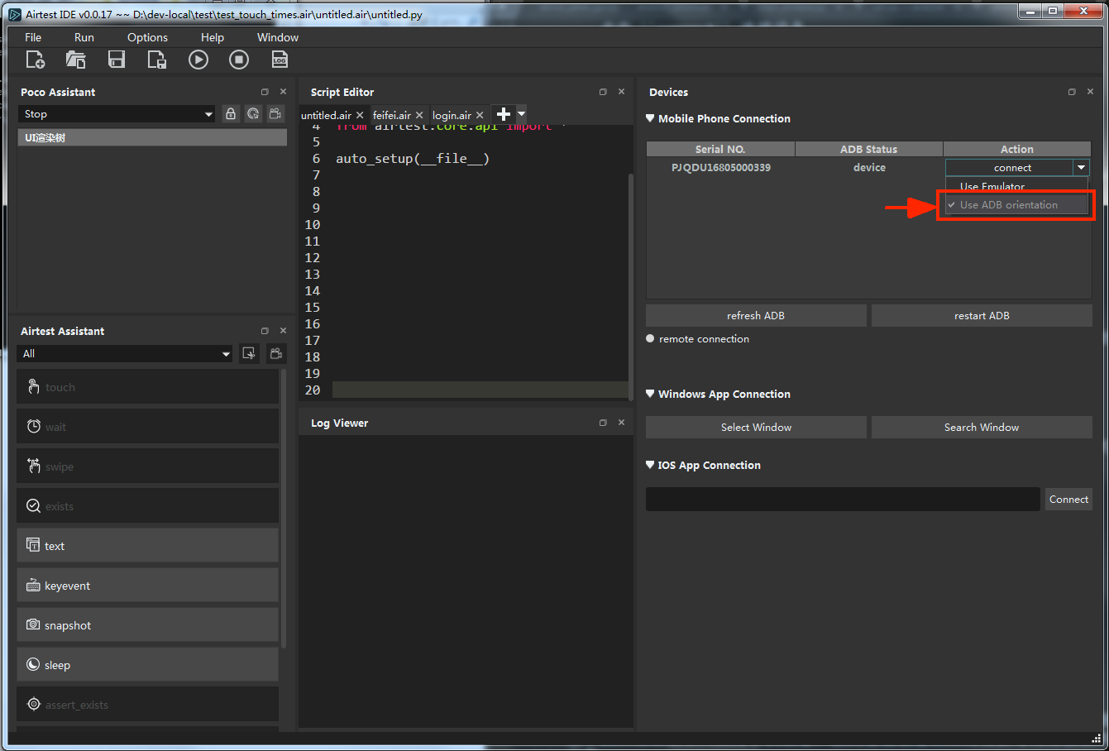The image size is (1109, 751).
Task: Insert a sleep command
Action: 147,665
